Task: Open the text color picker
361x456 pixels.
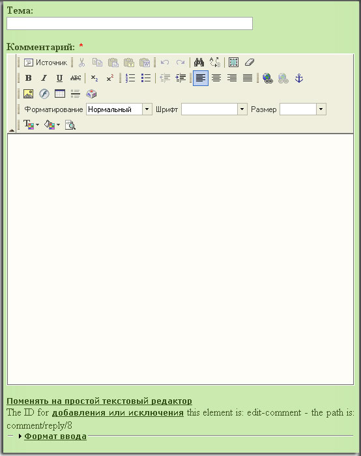Action: pyautogui.click(x=31, y=125)
